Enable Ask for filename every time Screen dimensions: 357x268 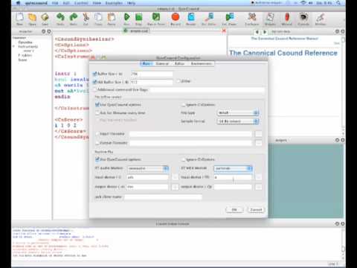coord(97,113)
